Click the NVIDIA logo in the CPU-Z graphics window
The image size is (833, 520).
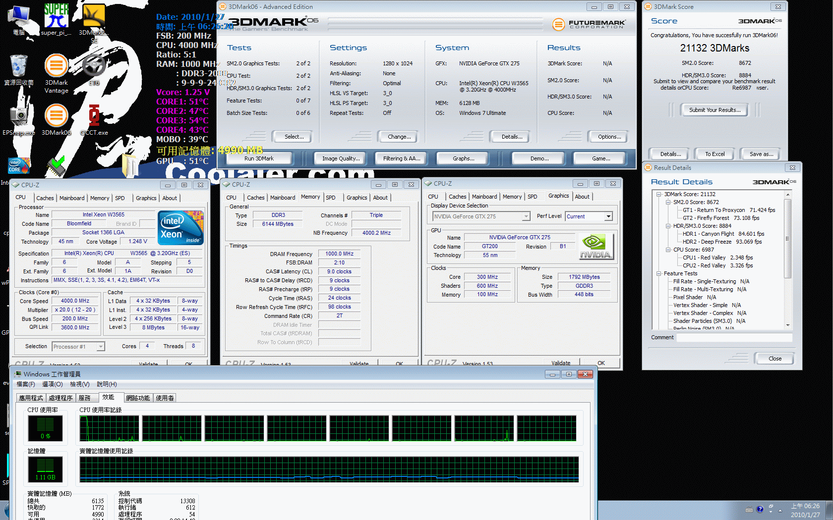pyautogui.click(x=596, y=247)
